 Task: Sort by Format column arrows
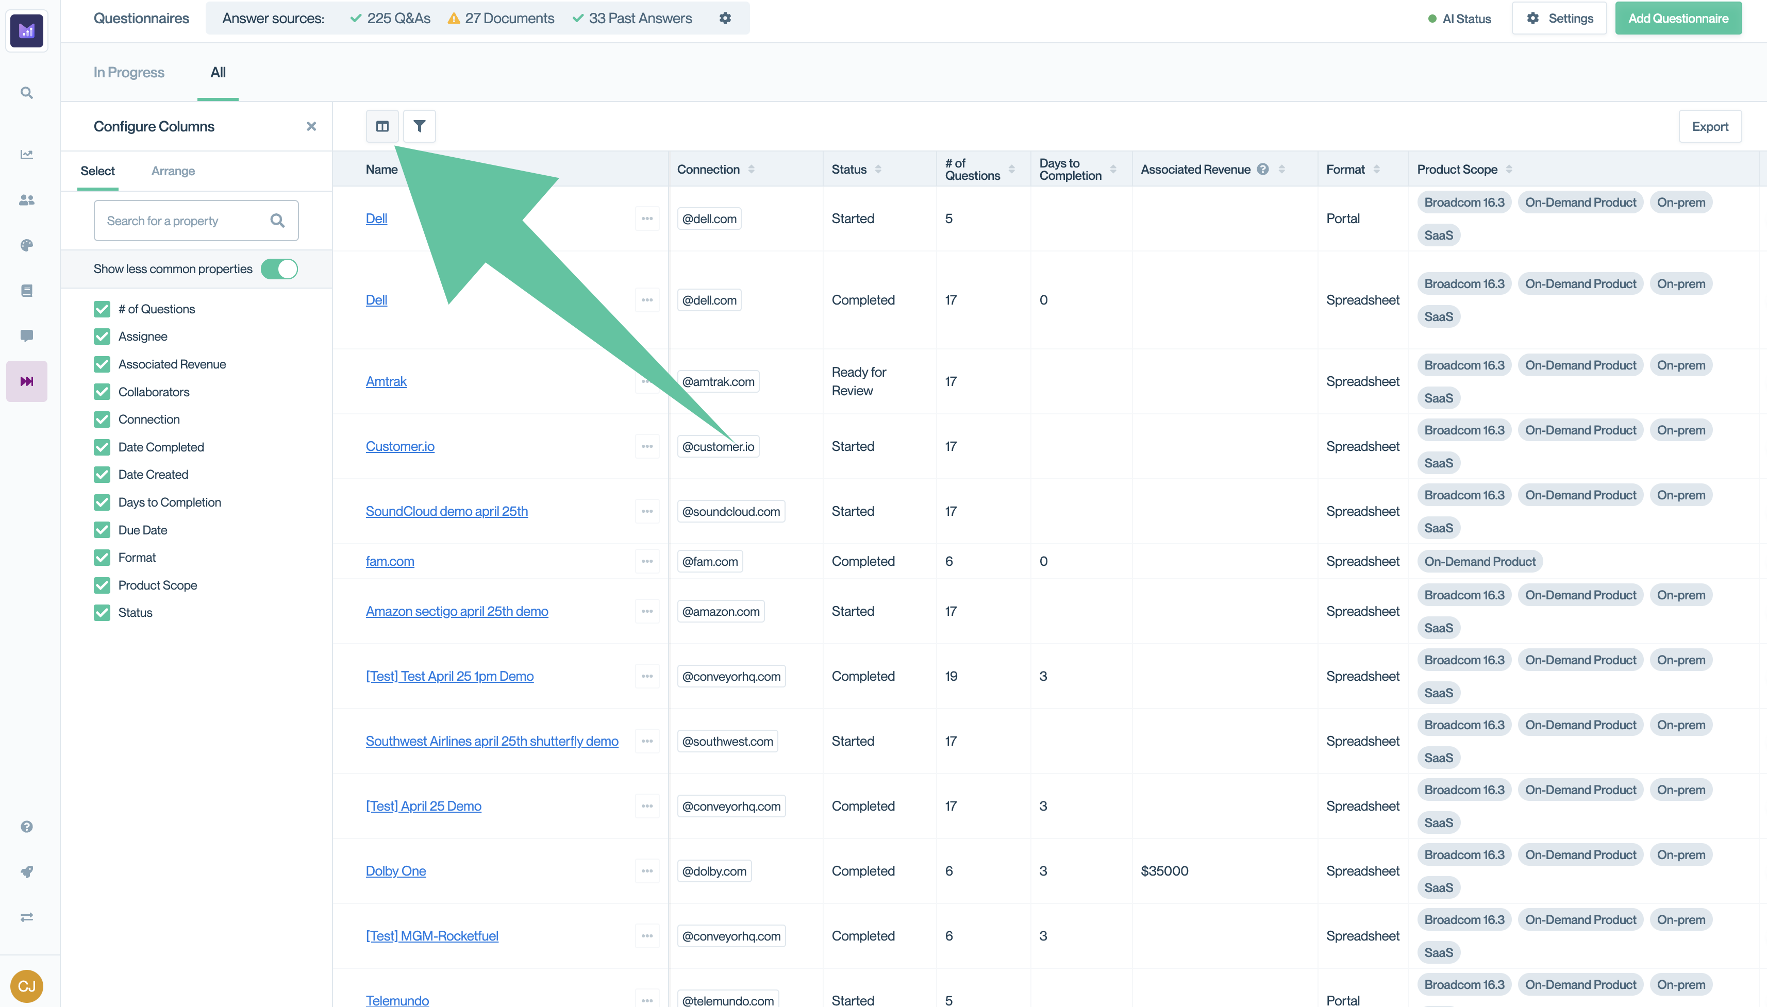tap(1376, 169)
